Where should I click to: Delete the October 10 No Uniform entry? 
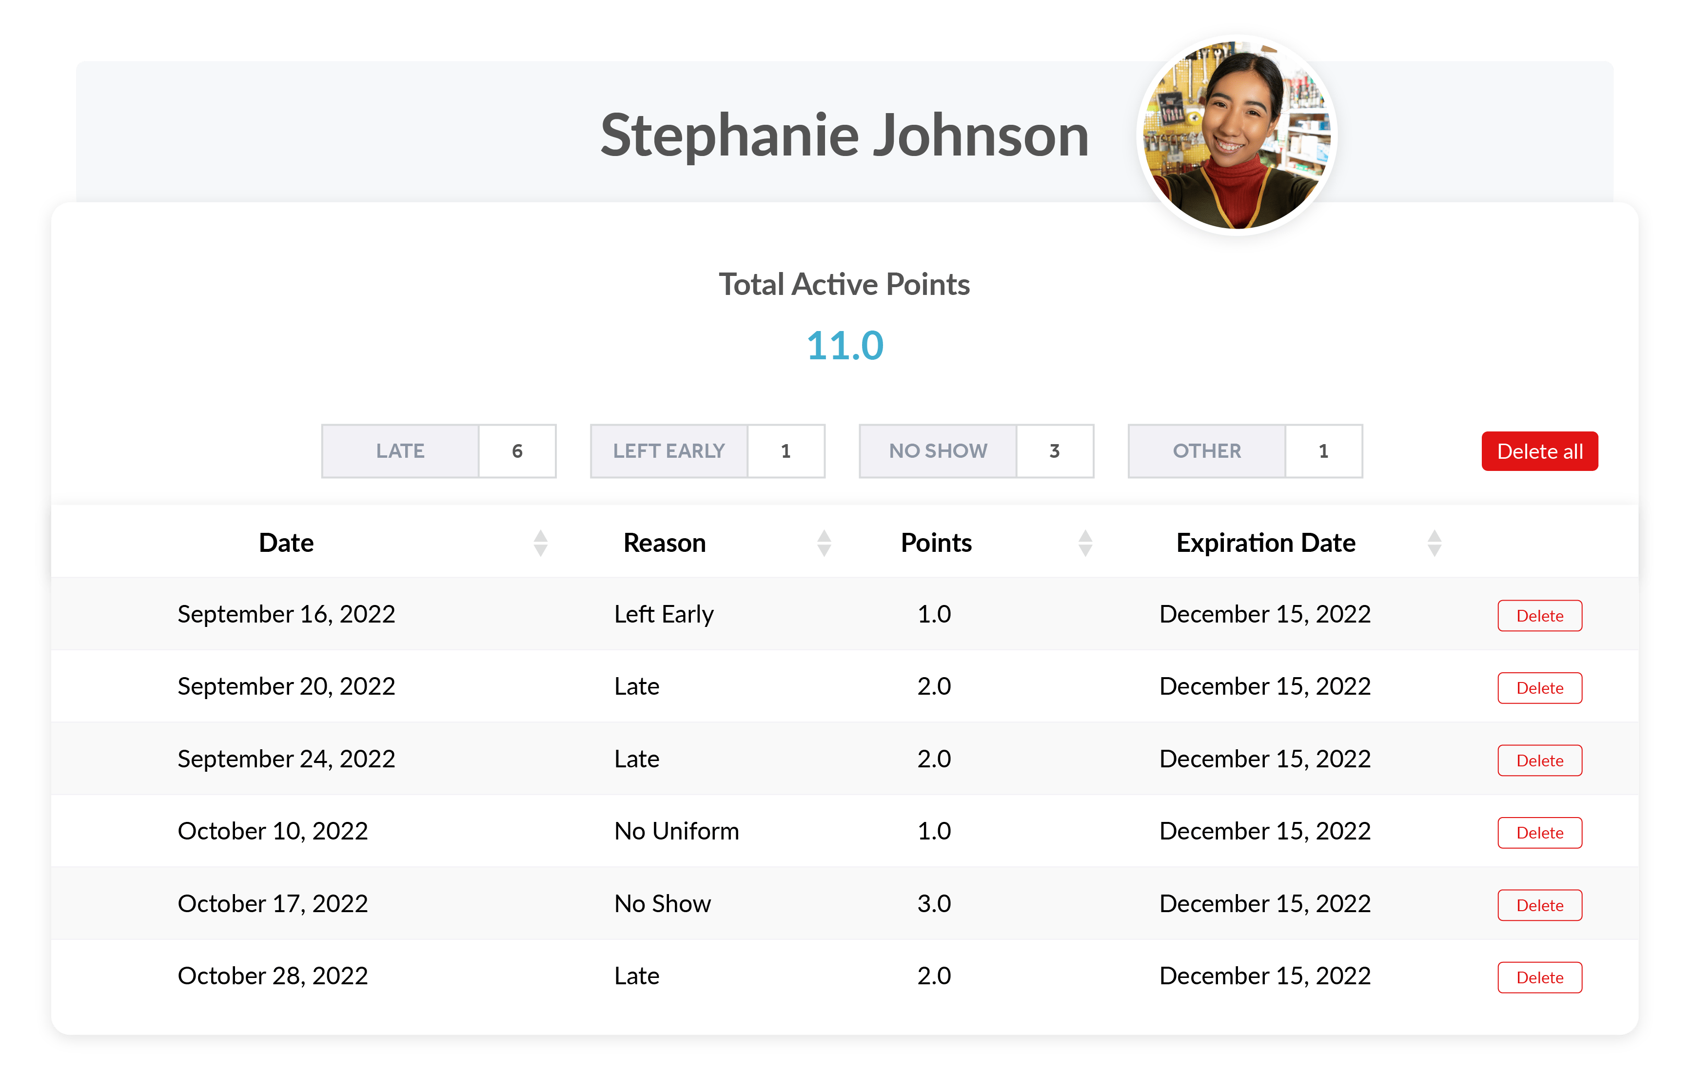[x=1539, y=832]
